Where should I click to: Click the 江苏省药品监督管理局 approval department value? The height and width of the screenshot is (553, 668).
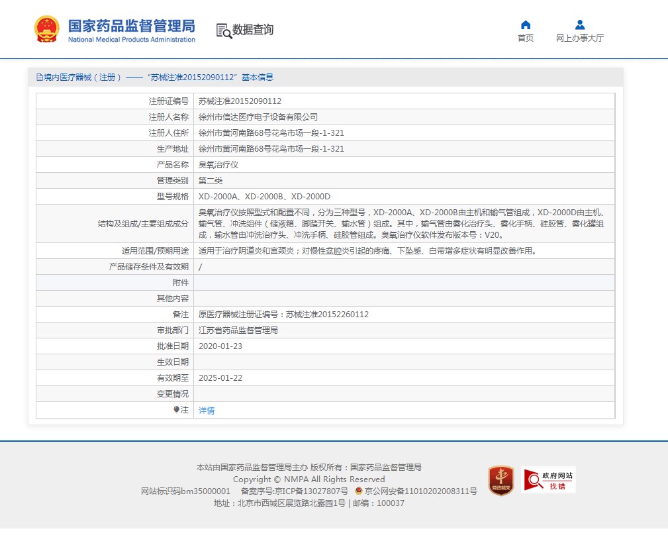tap(238, 330)
